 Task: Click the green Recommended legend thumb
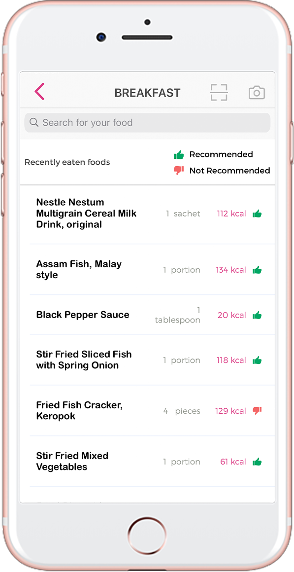click(x=178, y=155)
